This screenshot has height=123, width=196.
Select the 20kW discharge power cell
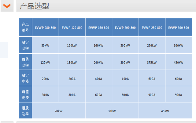tap(58, 111)
